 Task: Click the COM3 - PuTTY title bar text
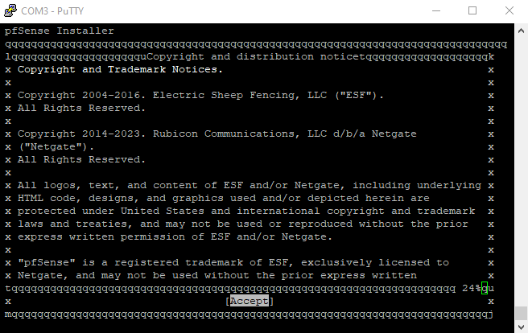coord(52,11)
